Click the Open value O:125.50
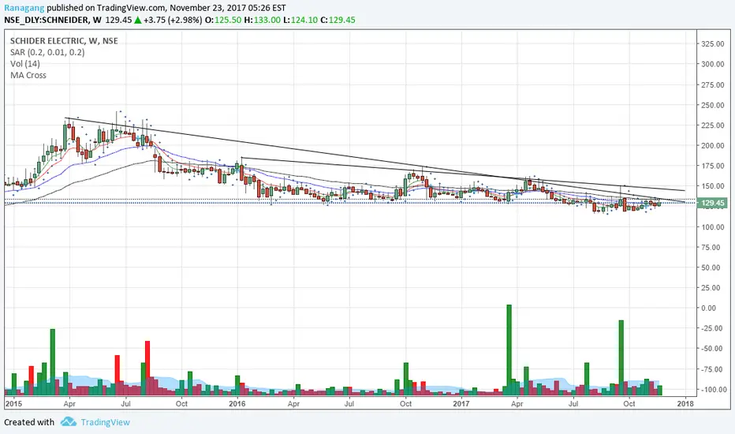Viewport: 735px width, 434px height. tap(222, 20)
